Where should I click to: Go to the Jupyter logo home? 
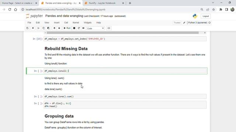pyautogui.click(x=34, y=16)
